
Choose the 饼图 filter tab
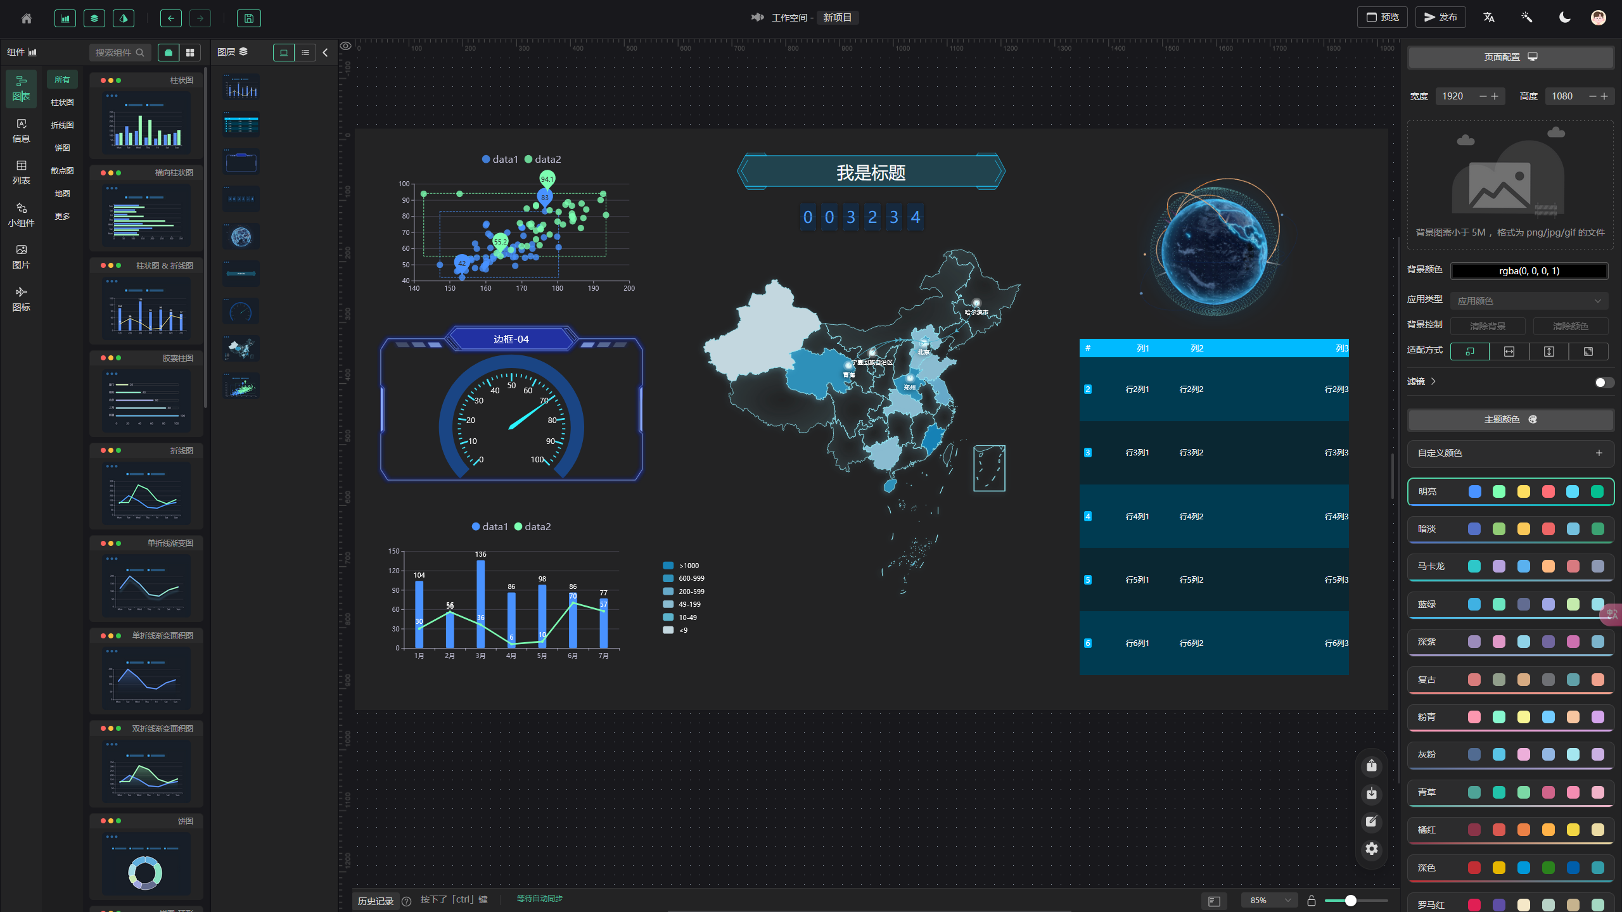(x=62, y=148)
